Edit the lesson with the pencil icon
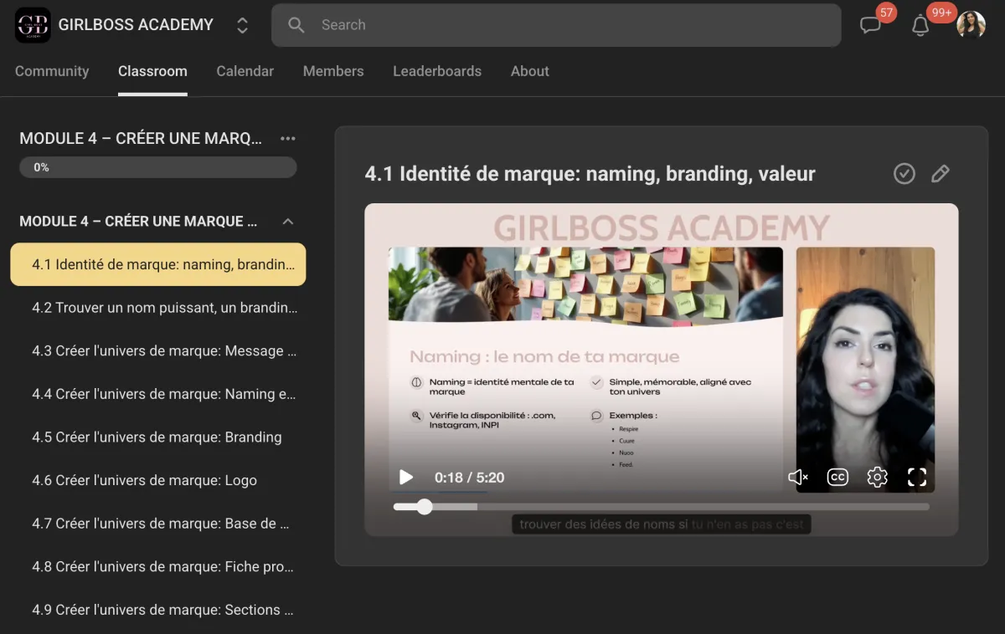Screen dimensions: 1005x634 (x=941, y=173)
